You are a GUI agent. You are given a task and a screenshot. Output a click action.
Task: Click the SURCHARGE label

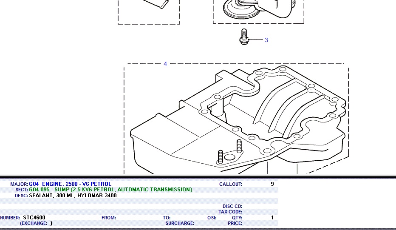[180, 224]
